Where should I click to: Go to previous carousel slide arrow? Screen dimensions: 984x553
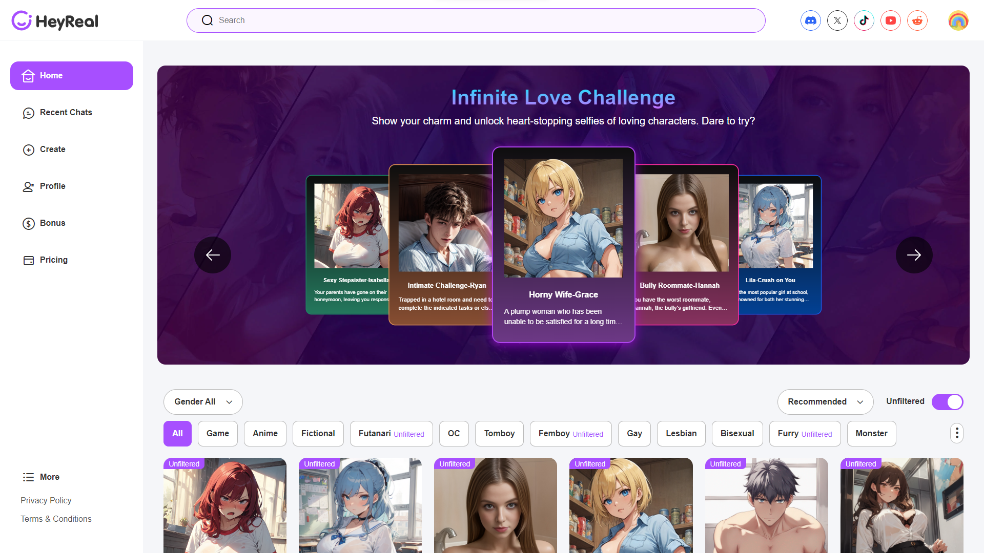(213, 255)
